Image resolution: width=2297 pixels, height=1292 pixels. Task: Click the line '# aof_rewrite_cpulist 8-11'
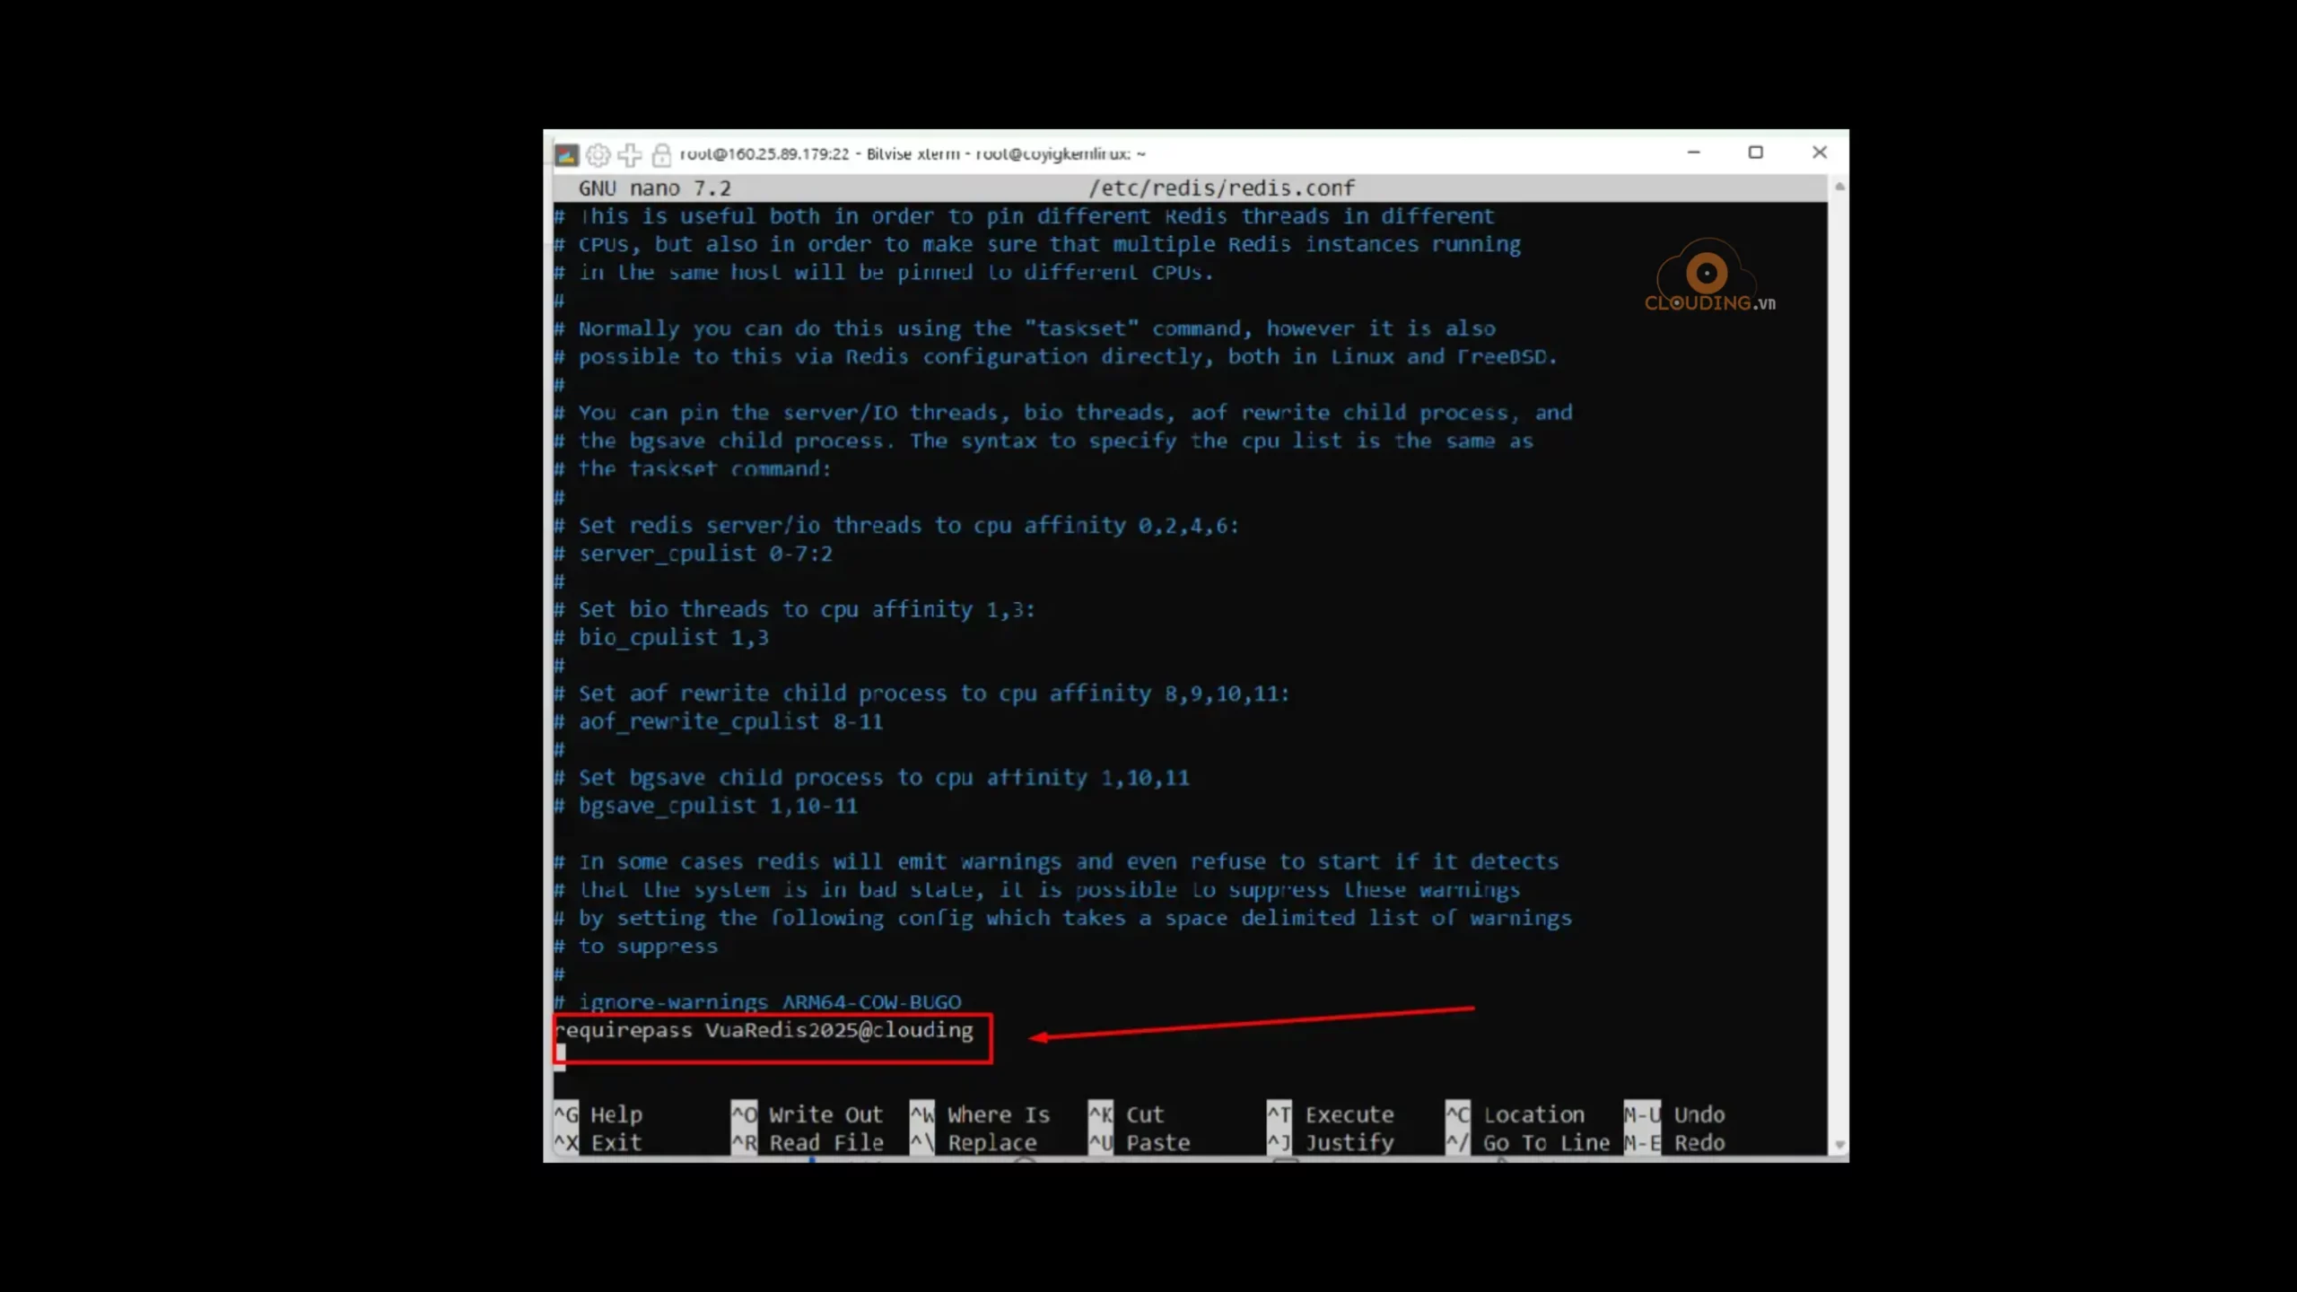tap(719, 721)
